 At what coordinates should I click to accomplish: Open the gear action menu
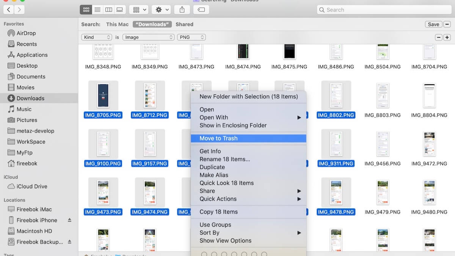pyautogui.click(x=161, y=9)
